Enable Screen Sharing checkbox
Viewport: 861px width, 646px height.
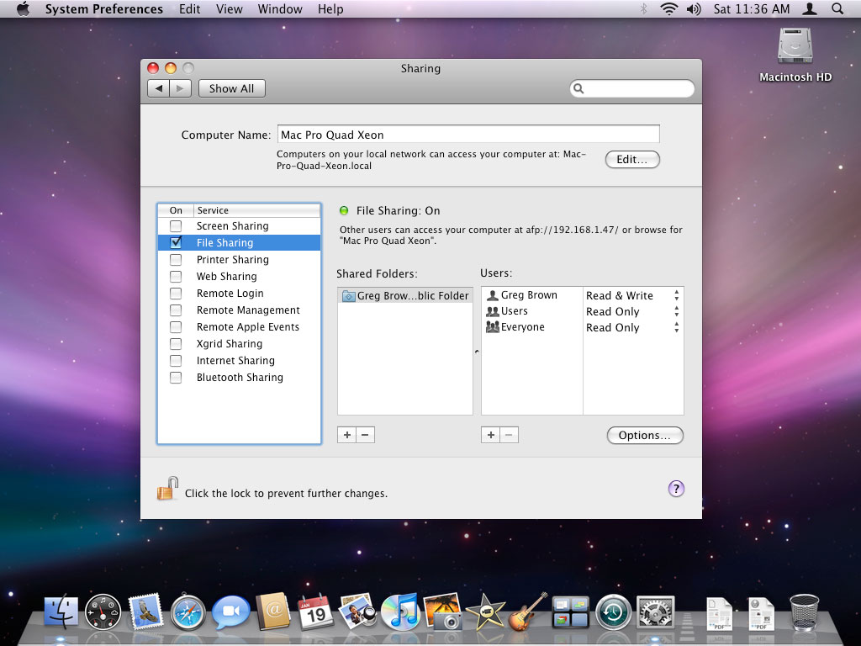[176, 225]
